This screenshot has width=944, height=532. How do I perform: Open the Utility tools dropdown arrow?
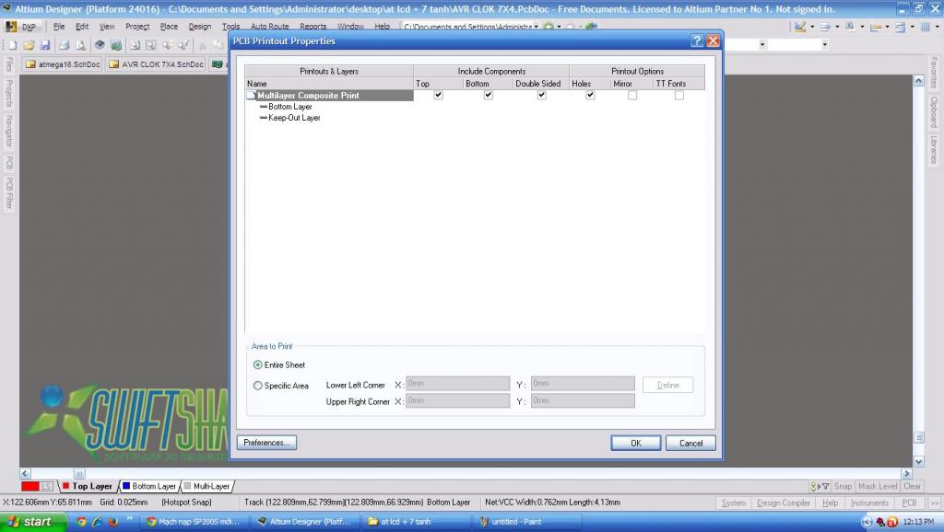pos(812,27)
